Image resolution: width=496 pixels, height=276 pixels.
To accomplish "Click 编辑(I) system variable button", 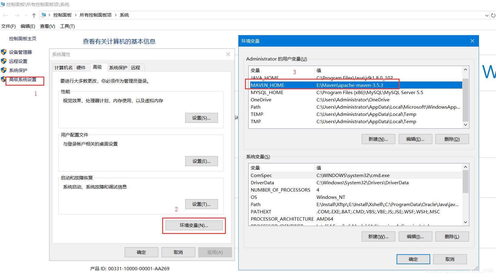I will [x=415, y=237].
